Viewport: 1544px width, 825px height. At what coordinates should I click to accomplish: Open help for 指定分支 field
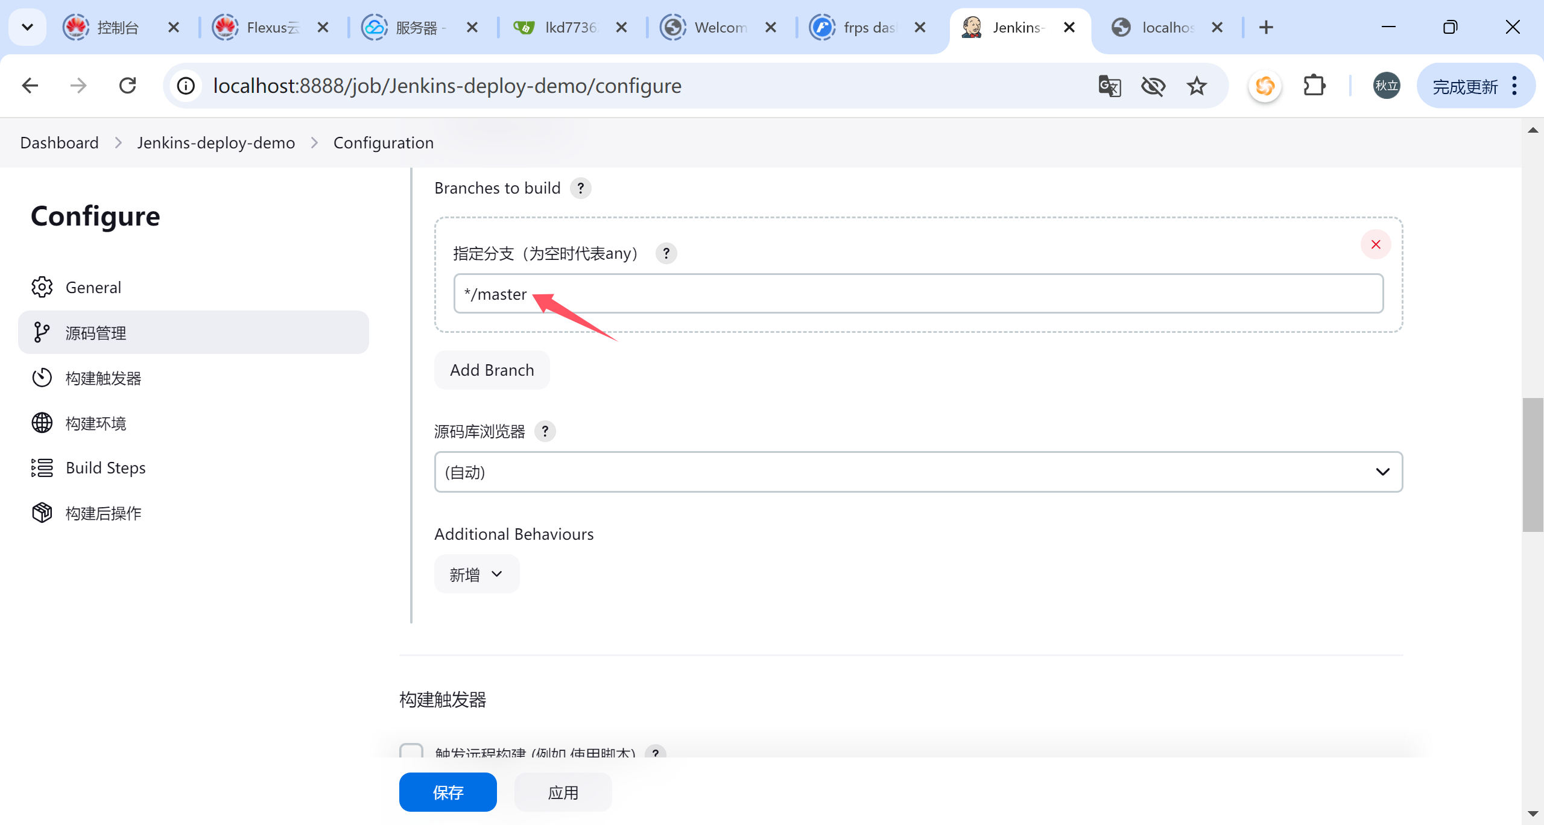pos(666,253)
